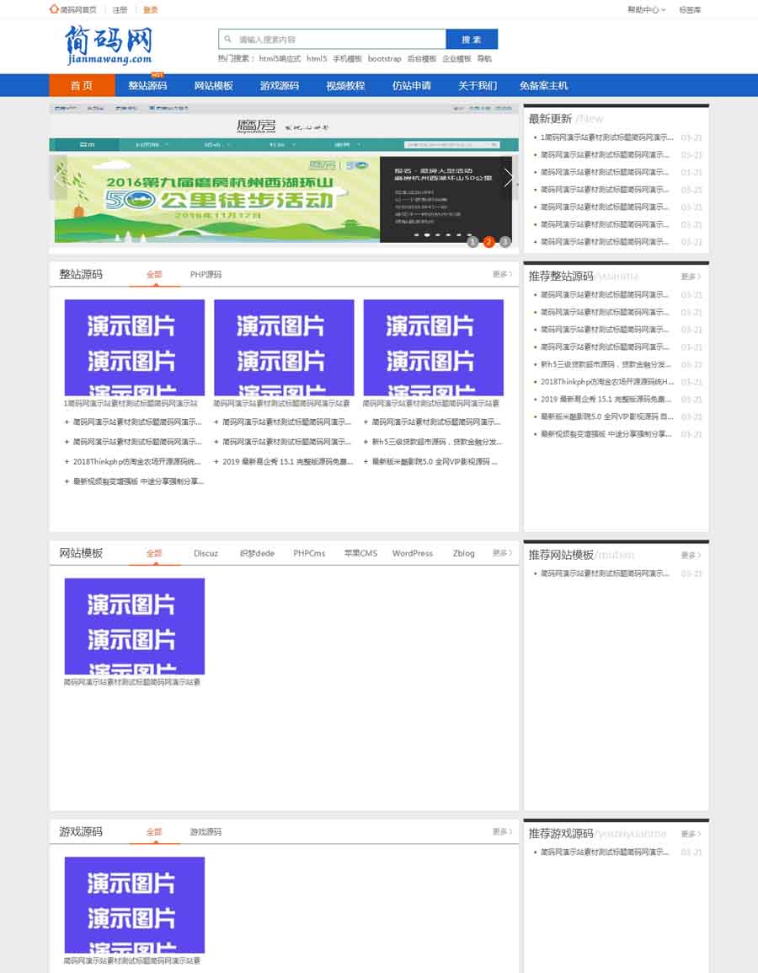Click the magnifier icon in search box
Image resolution: width=758 pixels, height=973 pixels.
(227, 39)
